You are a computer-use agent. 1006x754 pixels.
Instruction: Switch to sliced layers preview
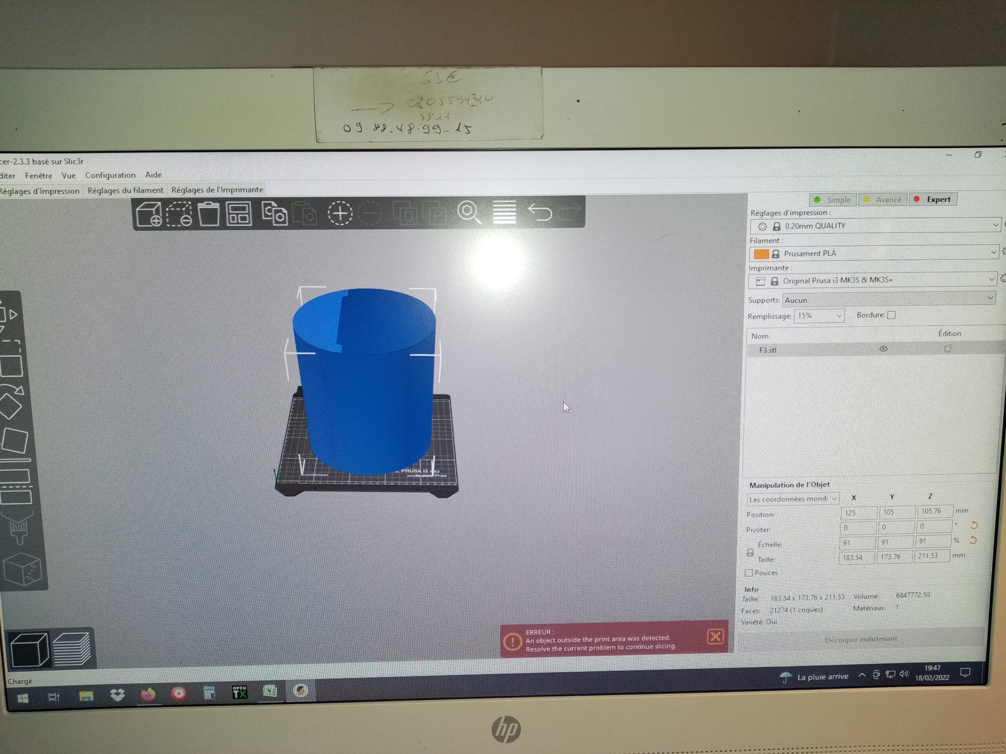(72, 649)
